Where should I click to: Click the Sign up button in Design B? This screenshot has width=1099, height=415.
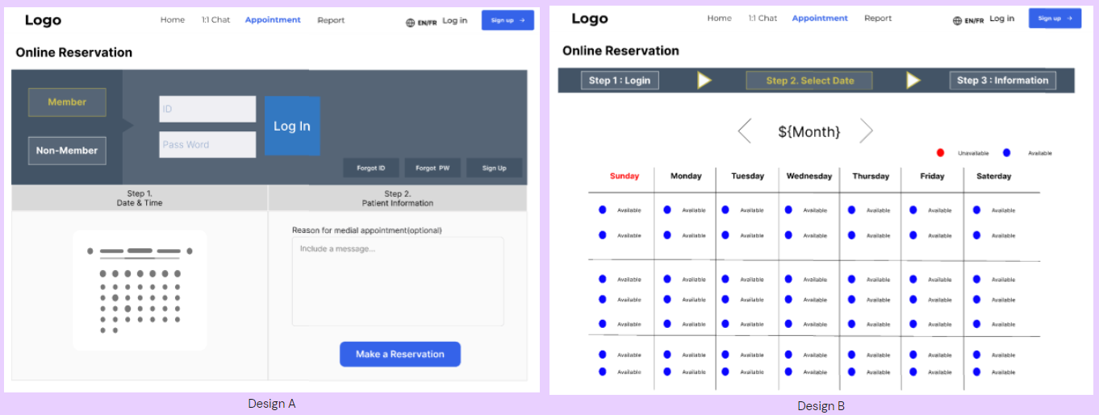1055,19
